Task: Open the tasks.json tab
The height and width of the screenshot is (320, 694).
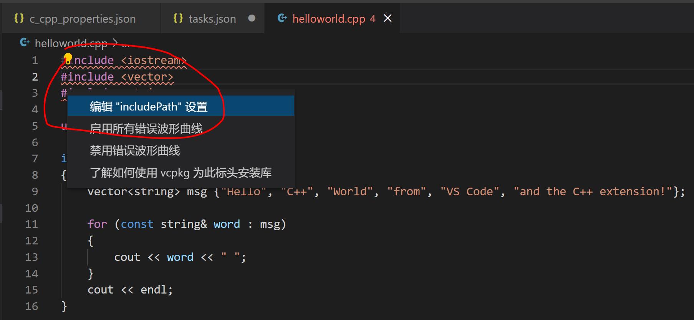Action: point(212,19)
